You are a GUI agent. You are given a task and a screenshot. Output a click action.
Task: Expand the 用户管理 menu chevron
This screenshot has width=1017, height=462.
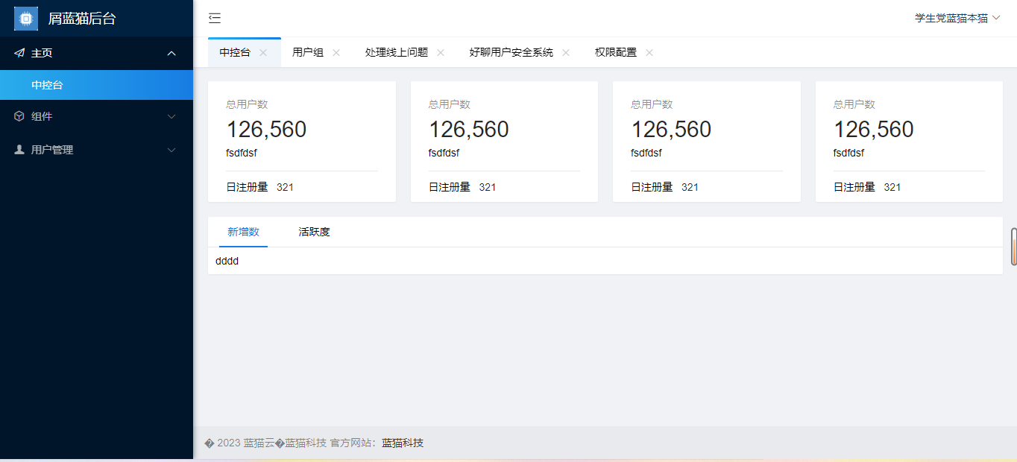pyautogui.click(x=171, y=149)
